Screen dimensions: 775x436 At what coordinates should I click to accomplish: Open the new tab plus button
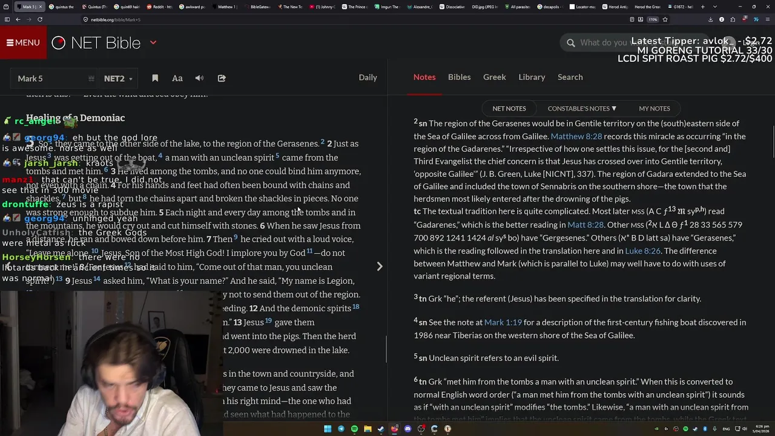point(703,7)
